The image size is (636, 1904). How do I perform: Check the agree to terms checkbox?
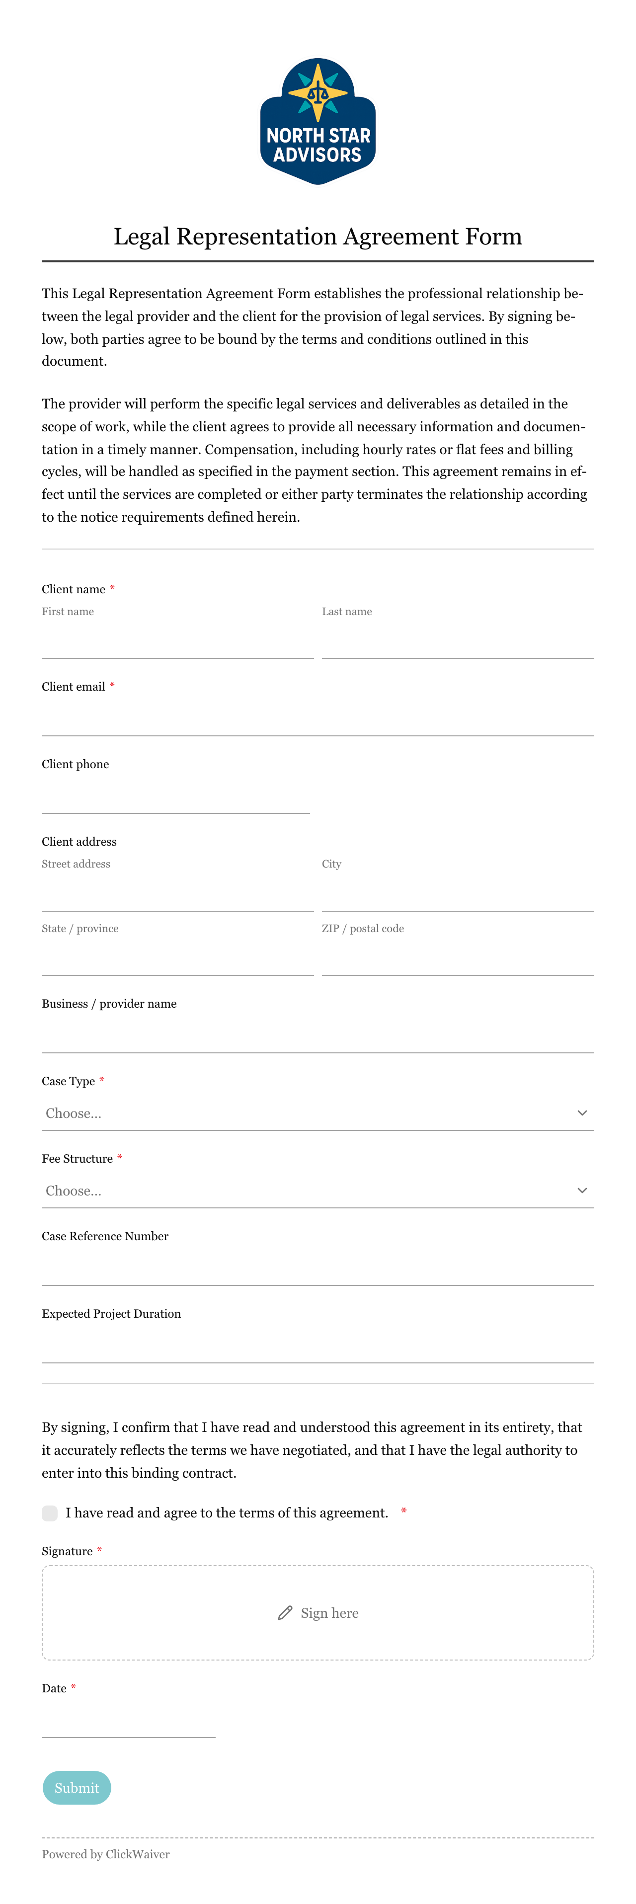coord(50,1513)
